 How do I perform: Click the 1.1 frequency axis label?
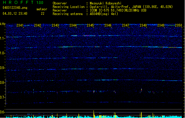click(x=2, y=38)
